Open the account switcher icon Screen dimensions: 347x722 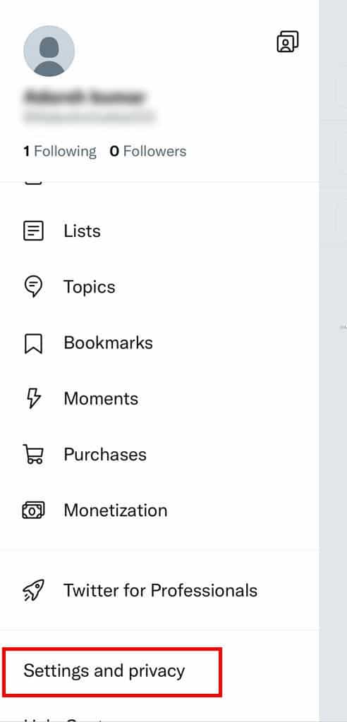(x=288, y=42)
